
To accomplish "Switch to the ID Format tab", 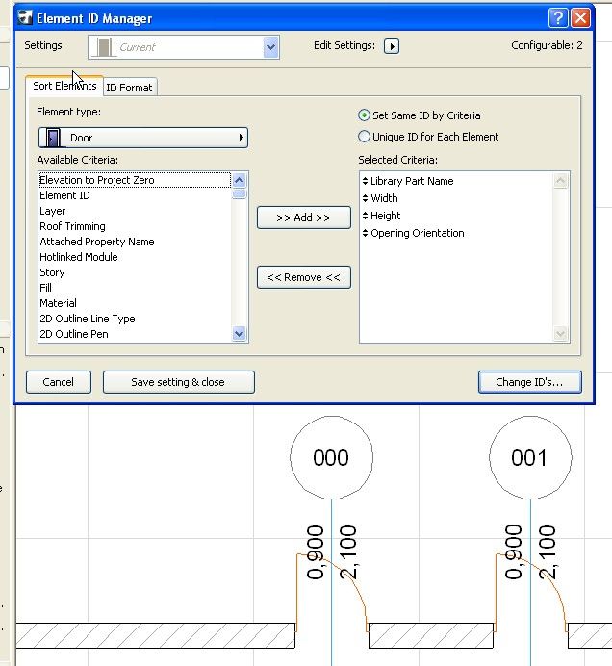I will [129, 88].
